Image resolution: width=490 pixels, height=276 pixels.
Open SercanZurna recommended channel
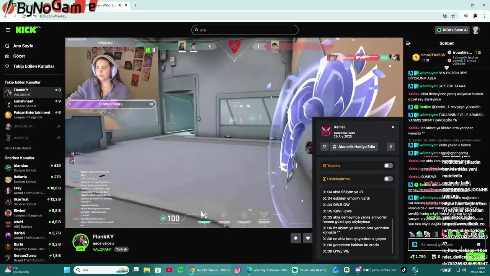click(x=33, y=258)
